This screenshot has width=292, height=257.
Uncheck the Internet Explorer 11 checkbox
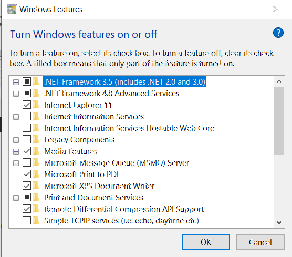click(x=27, y=105)
